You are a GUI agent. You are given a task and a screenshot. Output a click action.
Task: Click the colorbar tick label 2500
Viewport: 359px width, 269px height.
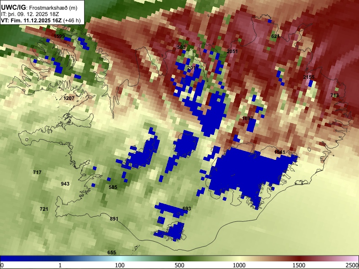352,265
